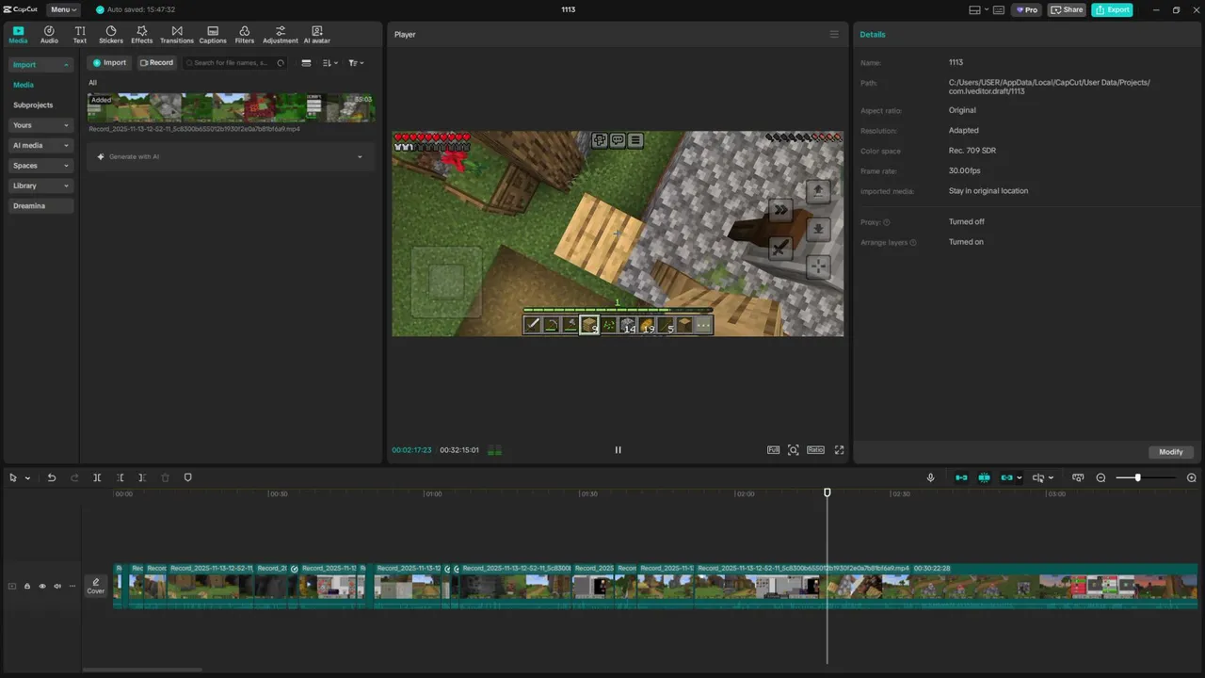Open the media sort order dropdown
The height and width of the screenshot is (678, 1205).
pos(329,63)
